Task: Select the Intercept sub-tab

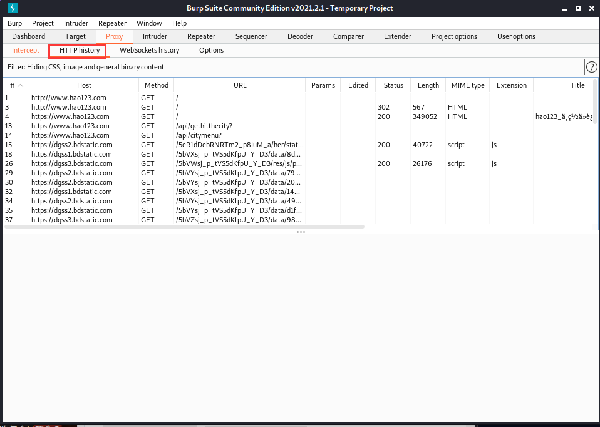Action: pyautogui.click(x=26, y=50)
